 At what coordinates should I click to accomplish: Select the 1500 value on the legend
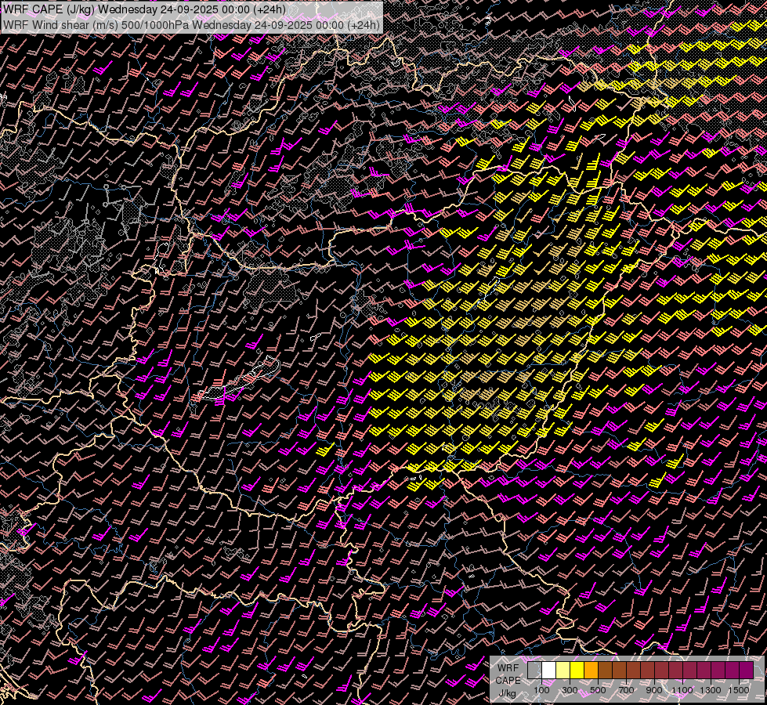coord(739,690)
